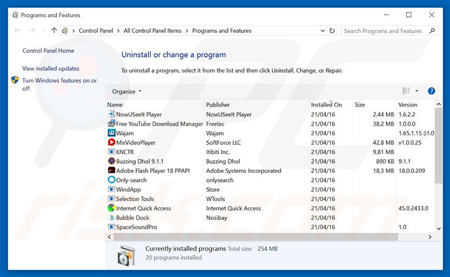Expand the address bar history dropdown
Viewport: 450px width, 277px height.
click(322, 31)
